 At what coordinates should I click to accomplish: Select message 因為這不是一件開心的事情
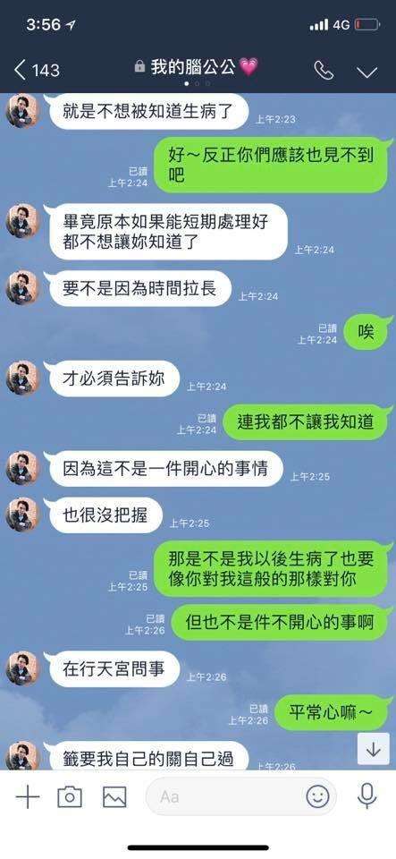click(x=164, y=468)
